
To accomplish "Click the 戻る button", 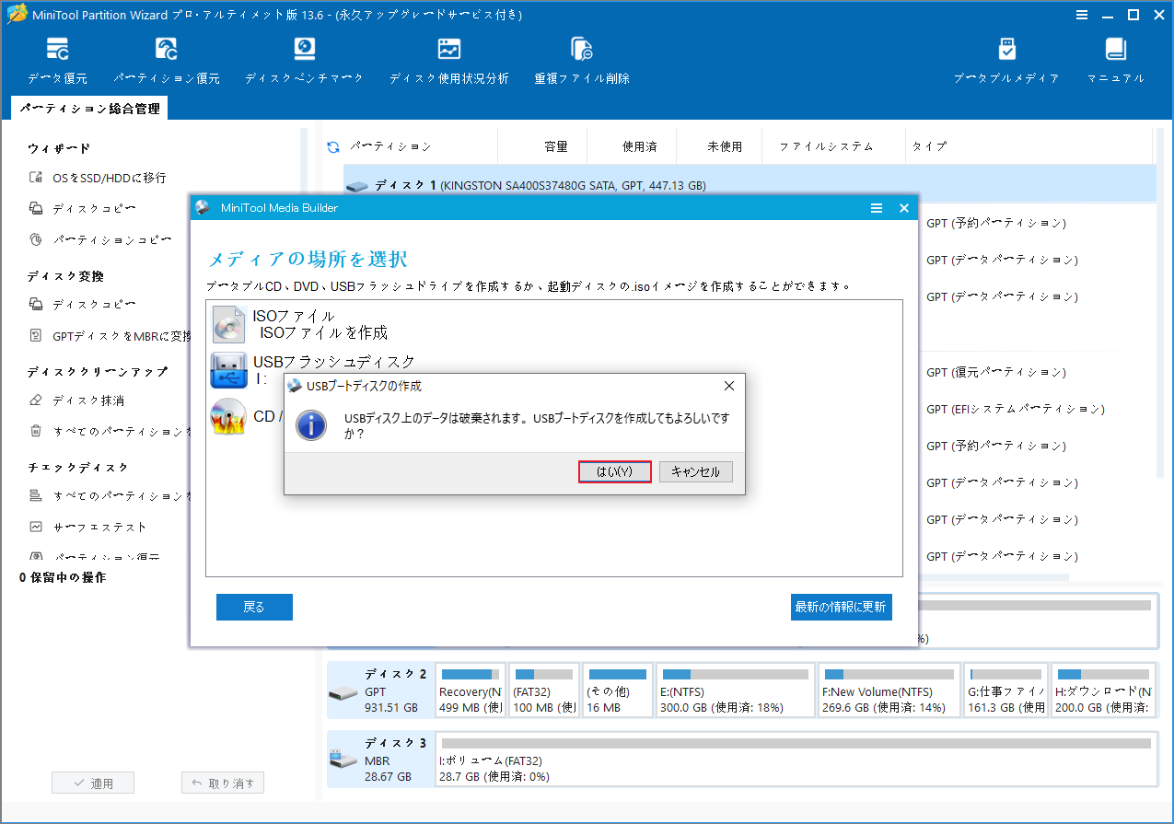I will click(x=254, y=607).
